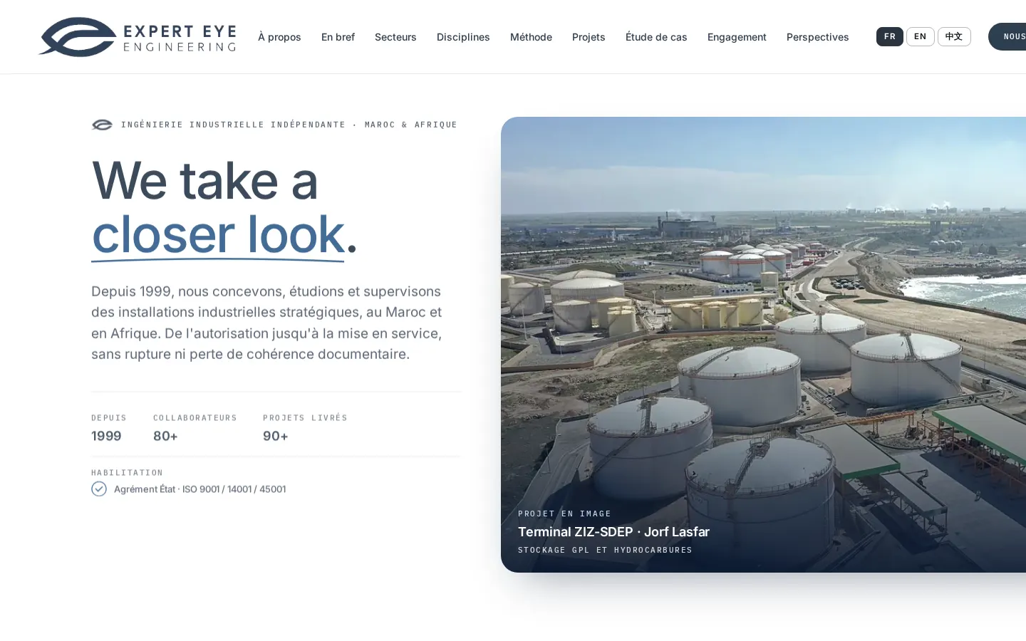Viewport: 1026px width, 641px height.
Task: Click the 'HABILITATION' label
Action: click(x=127, y=473)
